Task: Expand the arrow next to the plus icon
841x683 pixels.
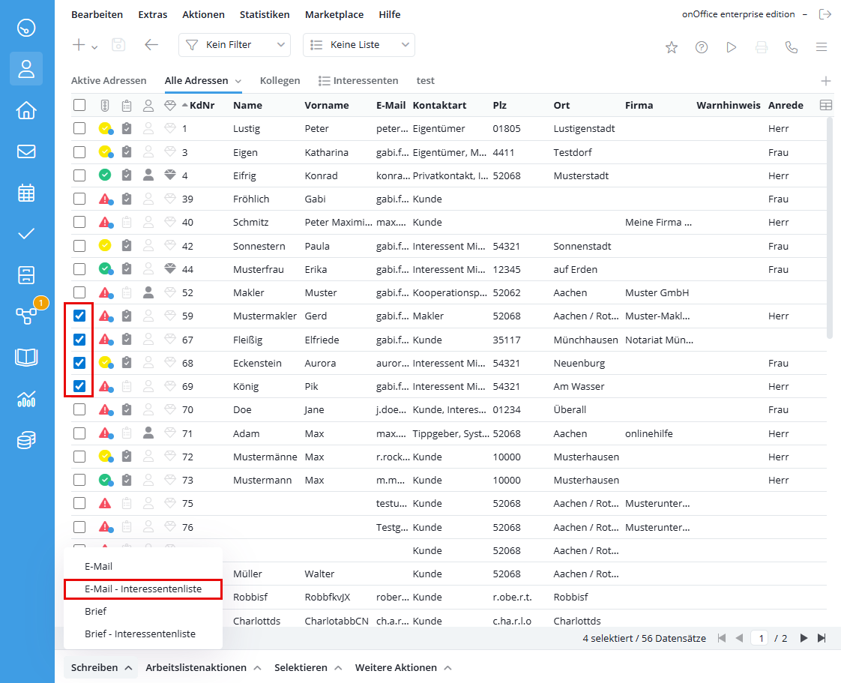Action: coord(94,47)
